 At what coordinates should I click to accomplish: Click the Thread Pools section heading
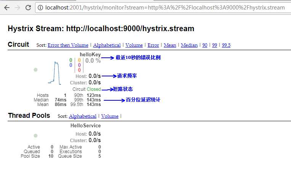29,116
